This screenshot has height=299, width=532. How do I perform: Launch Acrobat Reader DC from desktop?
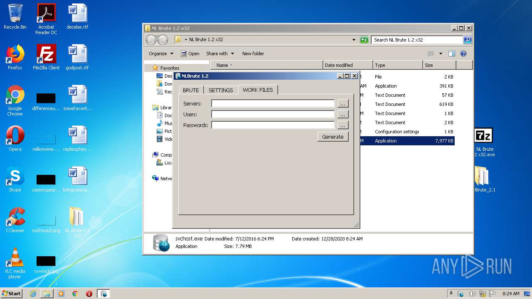pyautogui.click(x=46, y=19)
